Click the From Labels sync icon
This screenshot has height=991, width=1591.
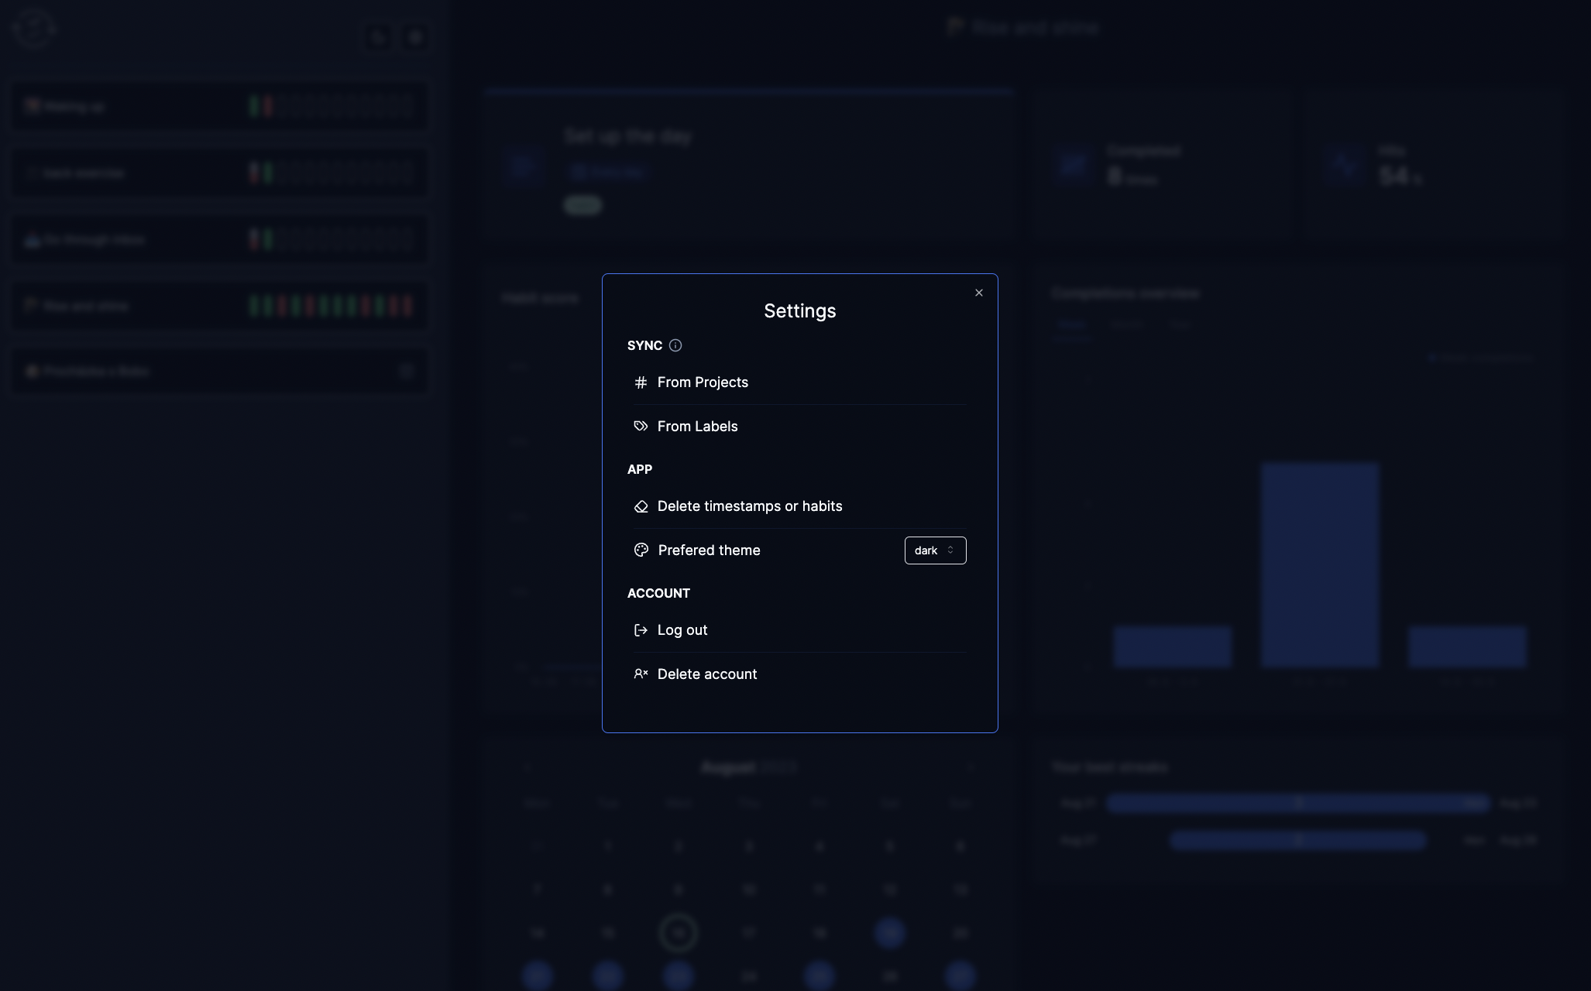coord(641,426)
